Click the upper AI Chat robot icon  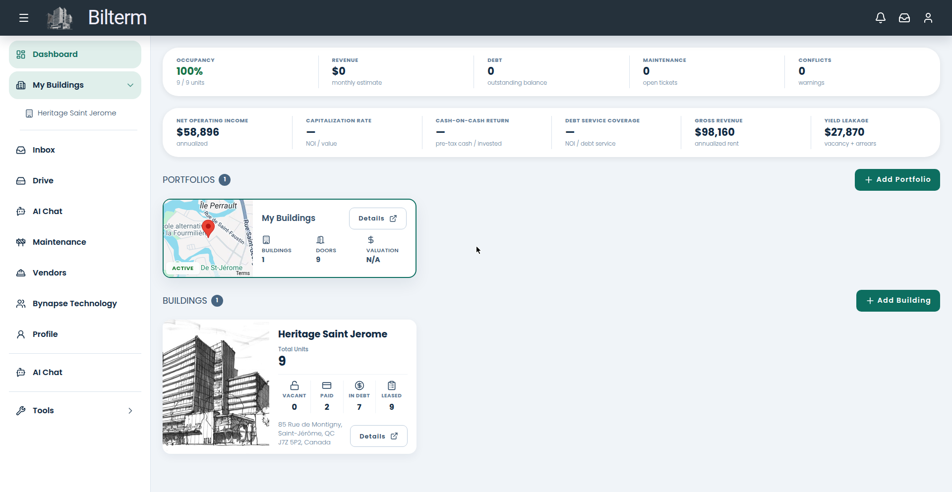point(21,212)
